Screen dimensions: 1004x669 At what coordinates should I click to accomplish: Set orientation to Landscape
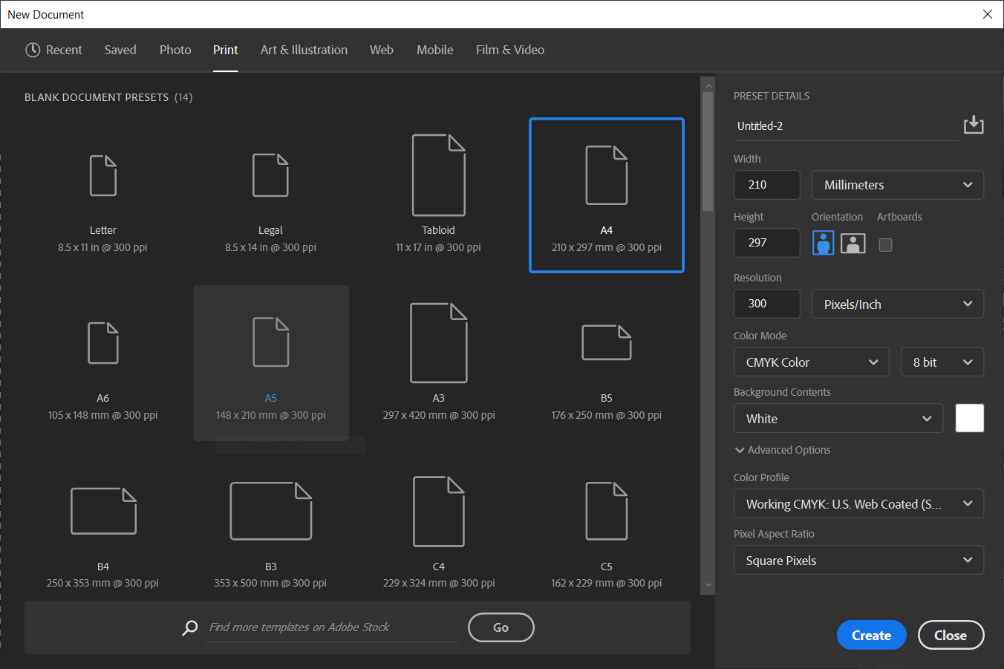[853, 243]
